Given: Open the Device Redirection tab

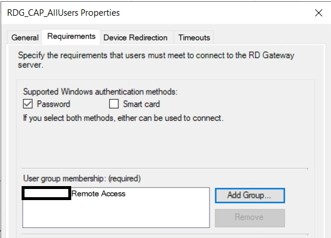Looking at the screenshot, I should 135,37.
